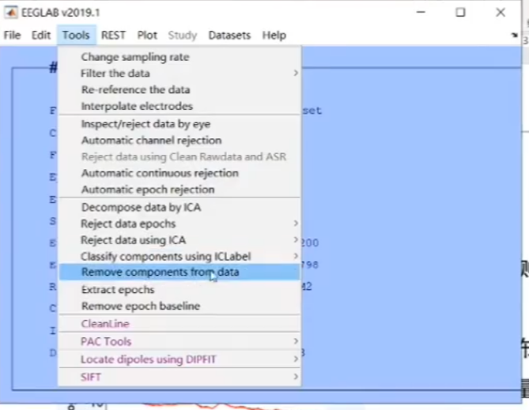Open the Datasets menu
The width and height of the screenshot is (529, 410).
[x=229, y=36]
